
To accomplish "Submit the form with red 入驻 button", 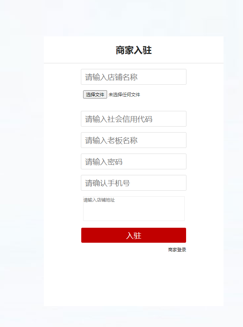I will 134,235.
